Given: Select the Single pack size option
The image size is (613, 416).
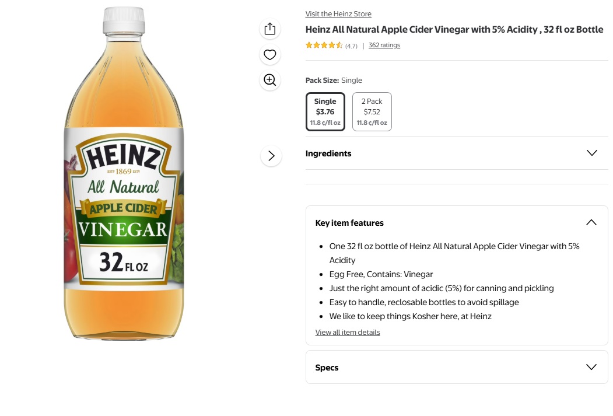Looking at the screenshot, I should tap(325, 111).
